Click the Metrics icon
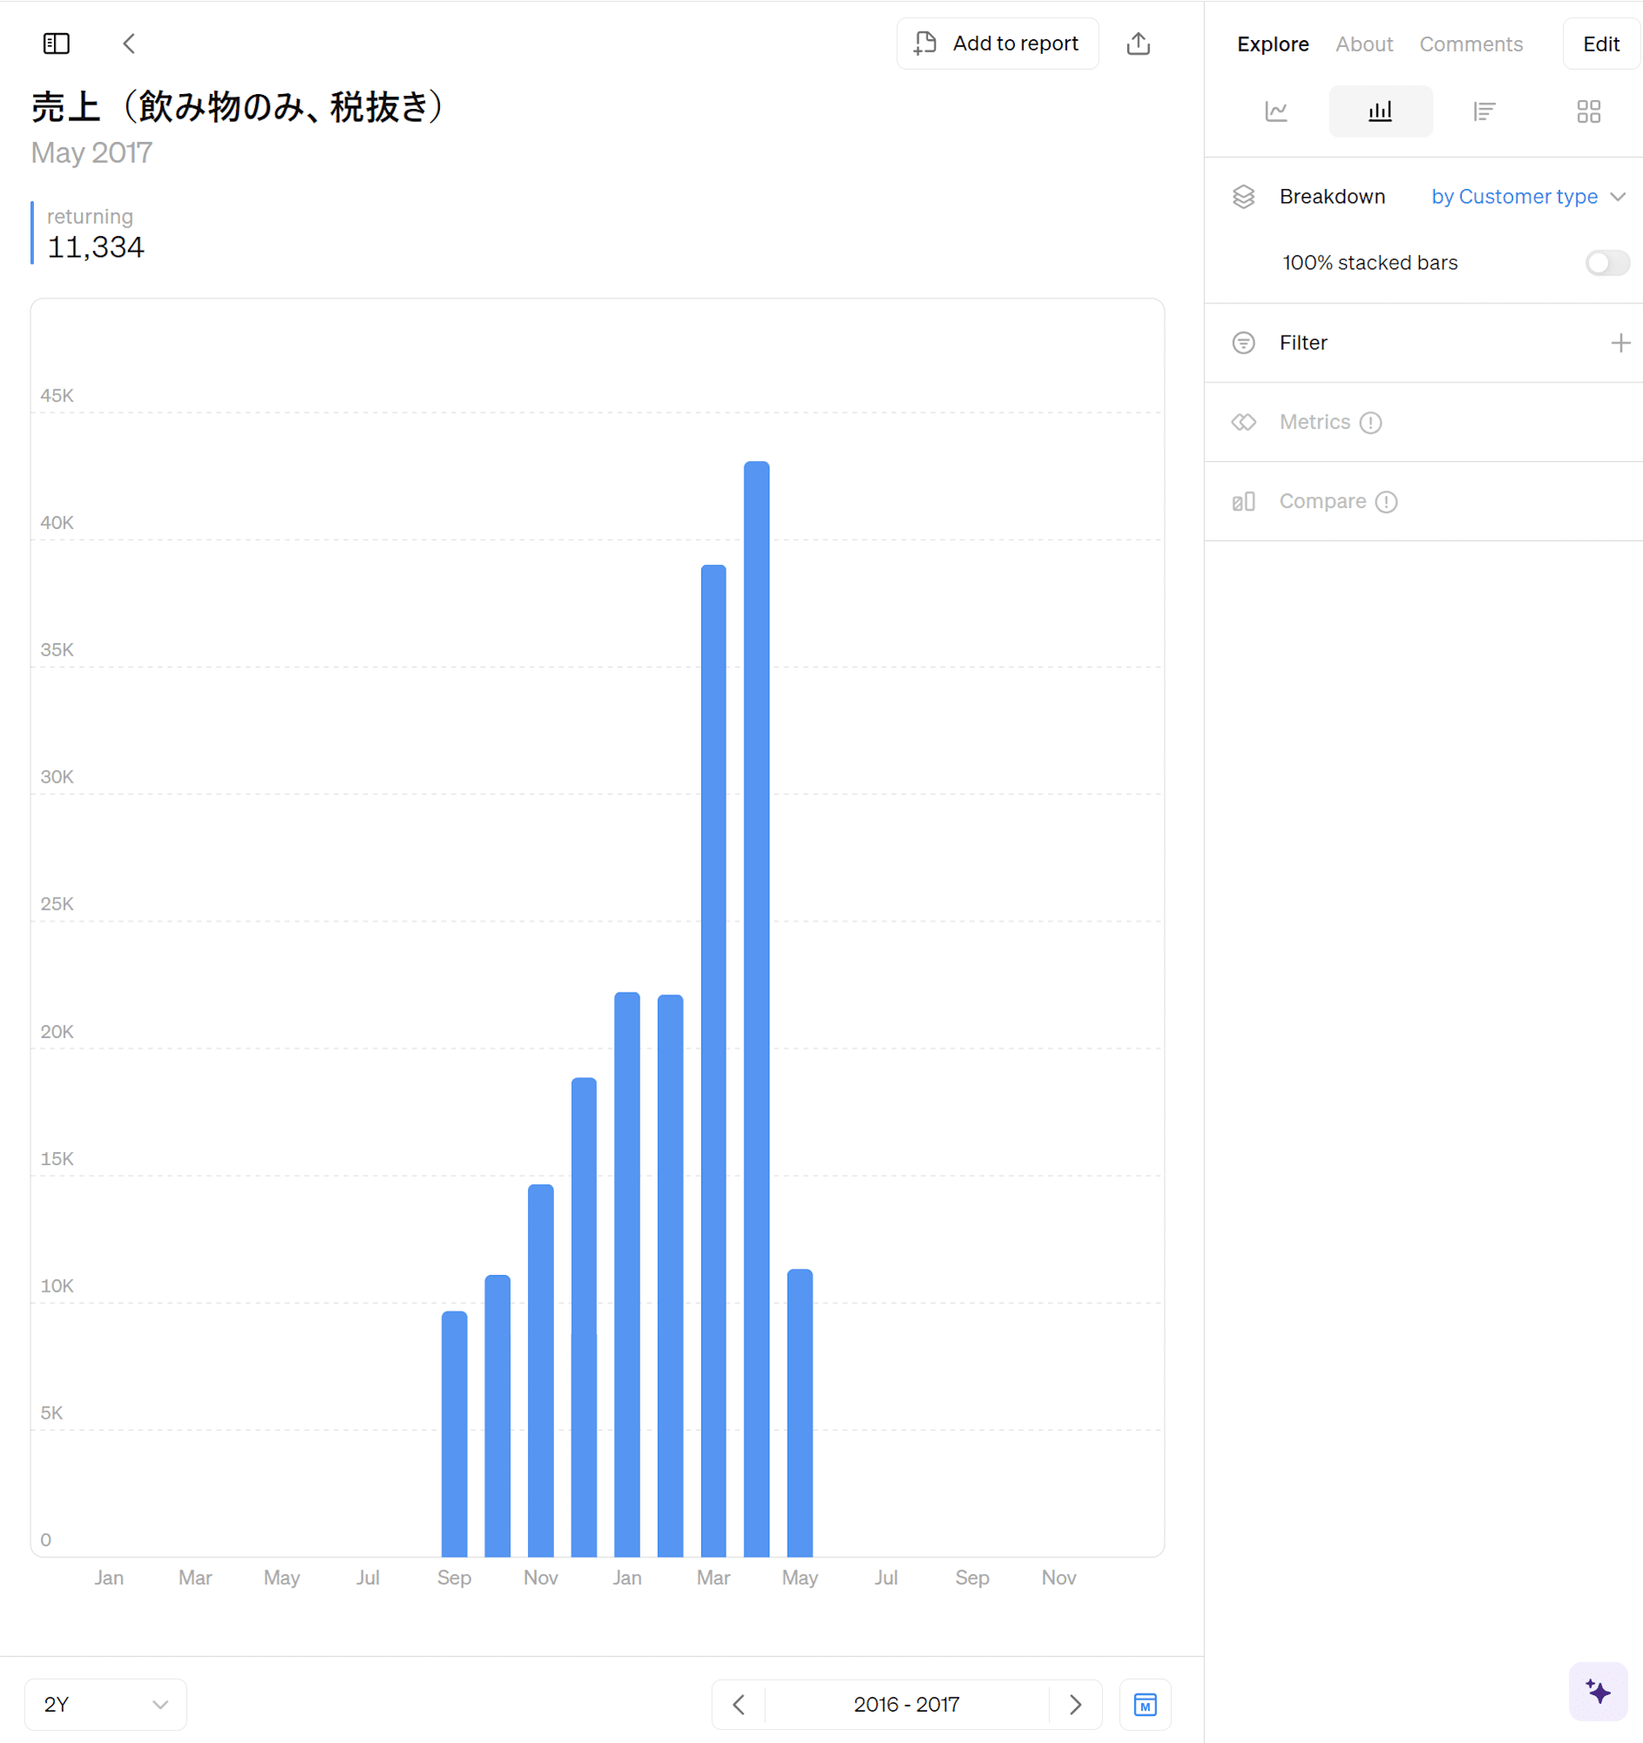1643x1743 pixels. coord(1243,422)
